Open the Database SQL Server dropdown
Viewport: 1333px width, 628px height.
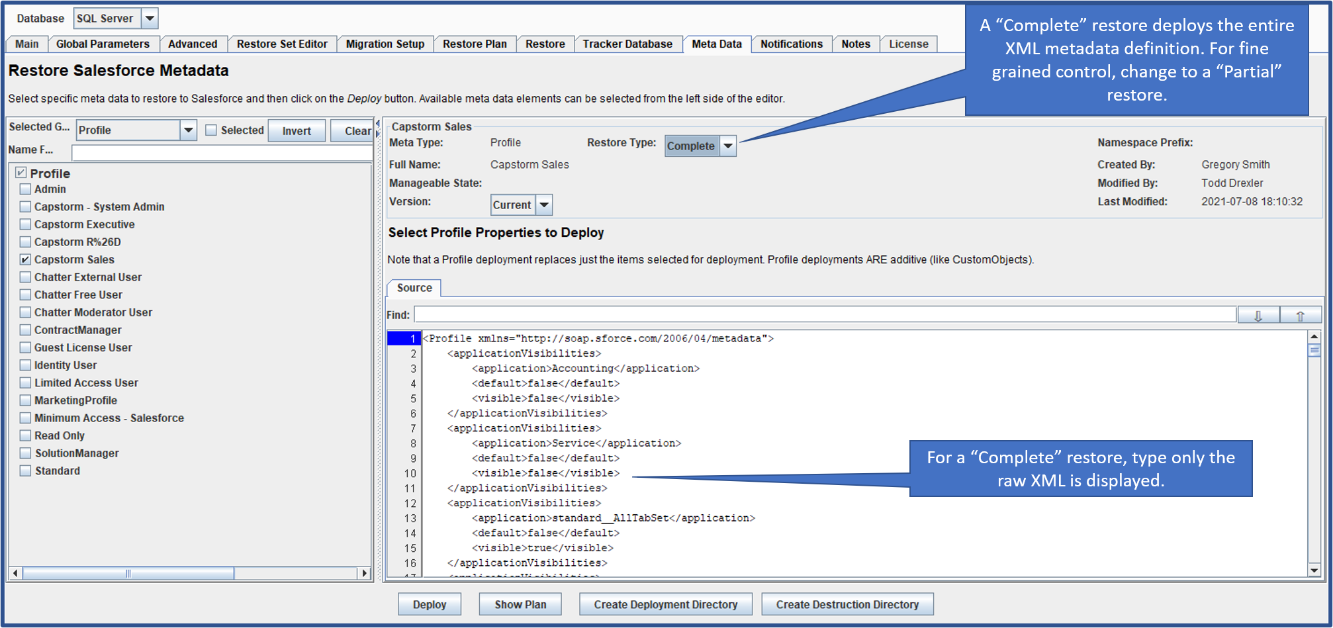[x=115, y=19]
